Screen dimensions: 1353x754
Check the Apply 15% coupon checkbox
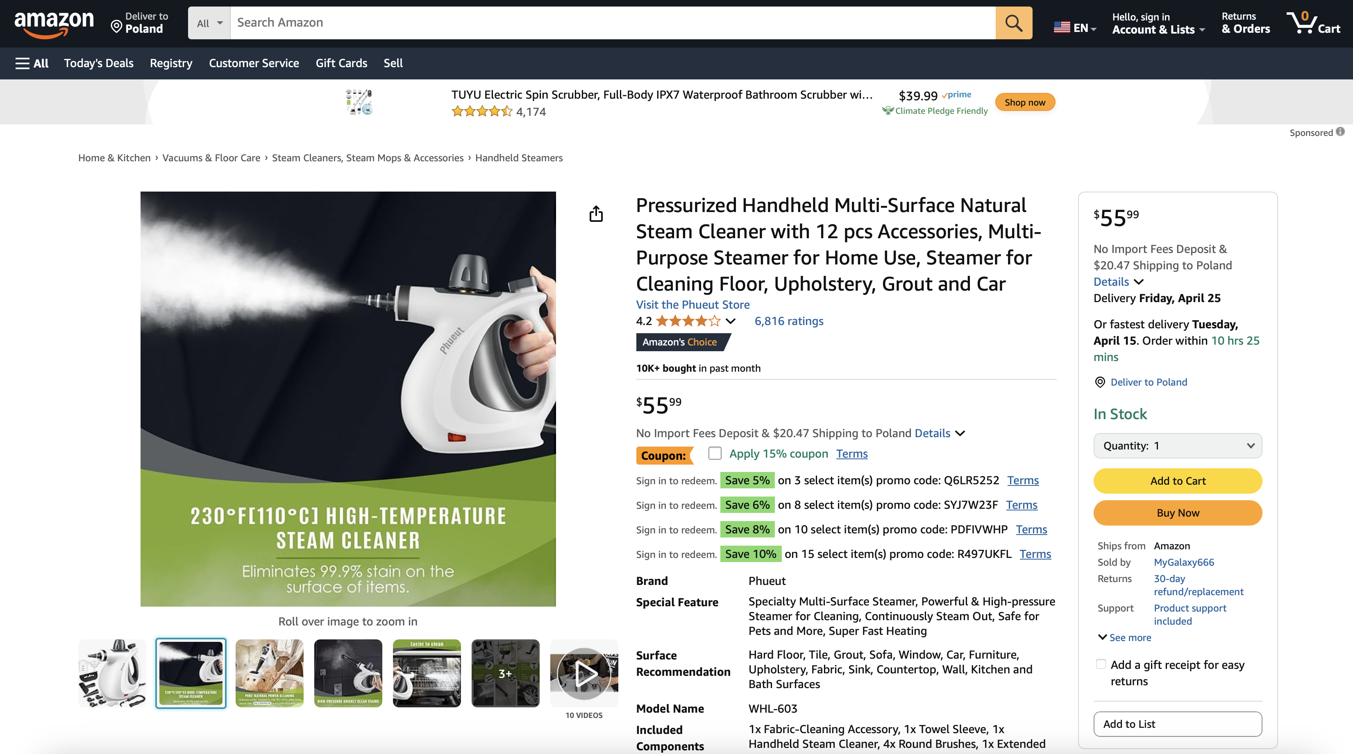point(714,454)
